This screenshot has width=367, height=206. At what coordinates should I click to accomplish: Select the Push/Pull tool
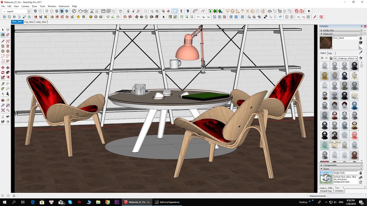coord(8,68)
